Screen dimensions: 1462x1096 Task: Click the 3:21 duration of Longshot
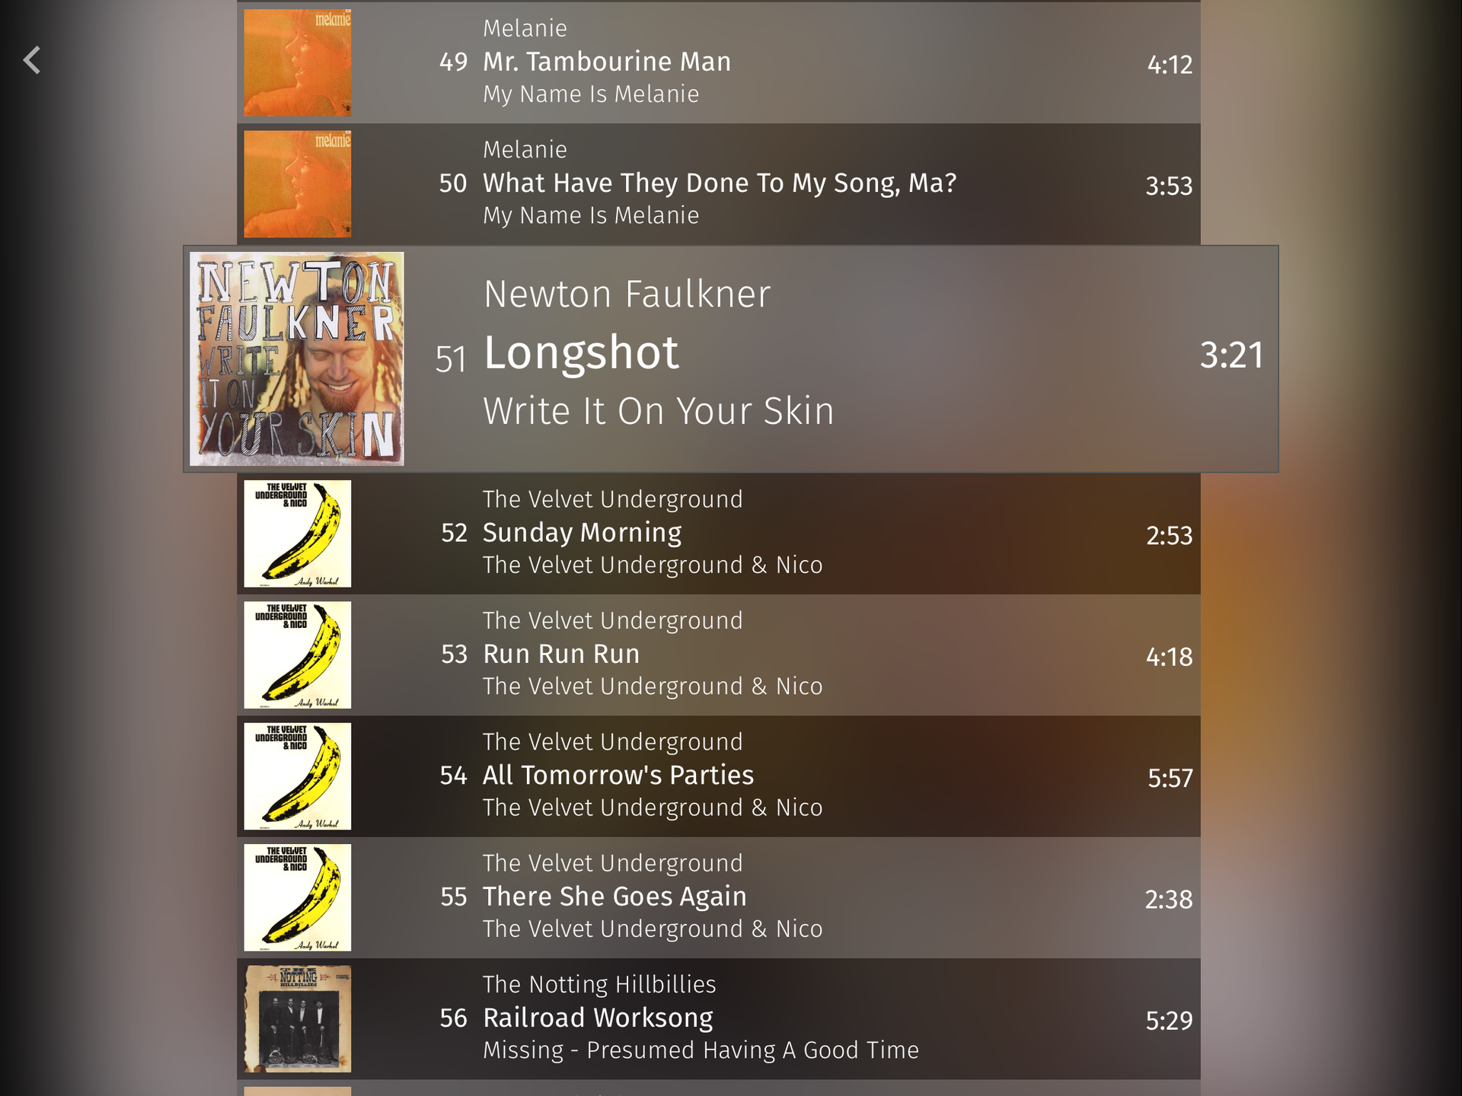coord(1231,355)
